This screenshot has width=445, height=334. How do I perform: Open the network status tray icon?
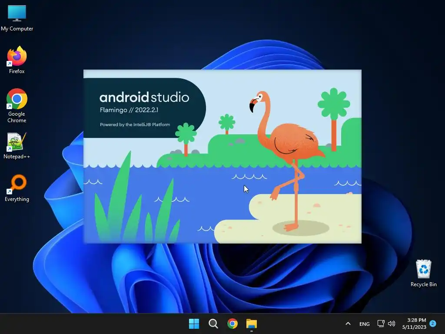381,324
